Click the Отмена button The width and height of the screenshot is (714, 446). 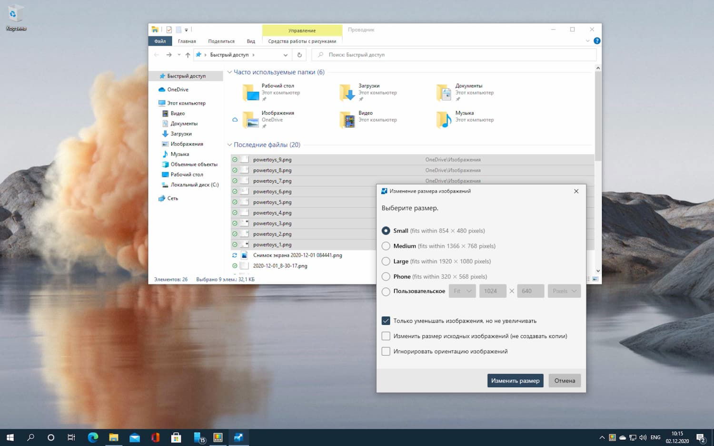[565, 380]
